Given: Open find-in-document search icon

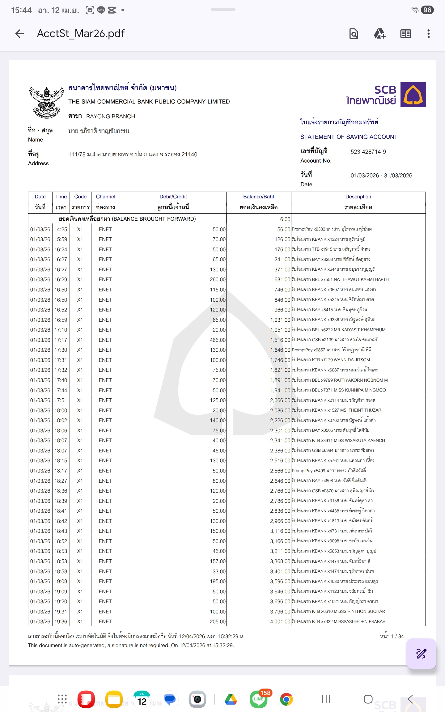Looking at the screenshot, I should click(354, 34).
